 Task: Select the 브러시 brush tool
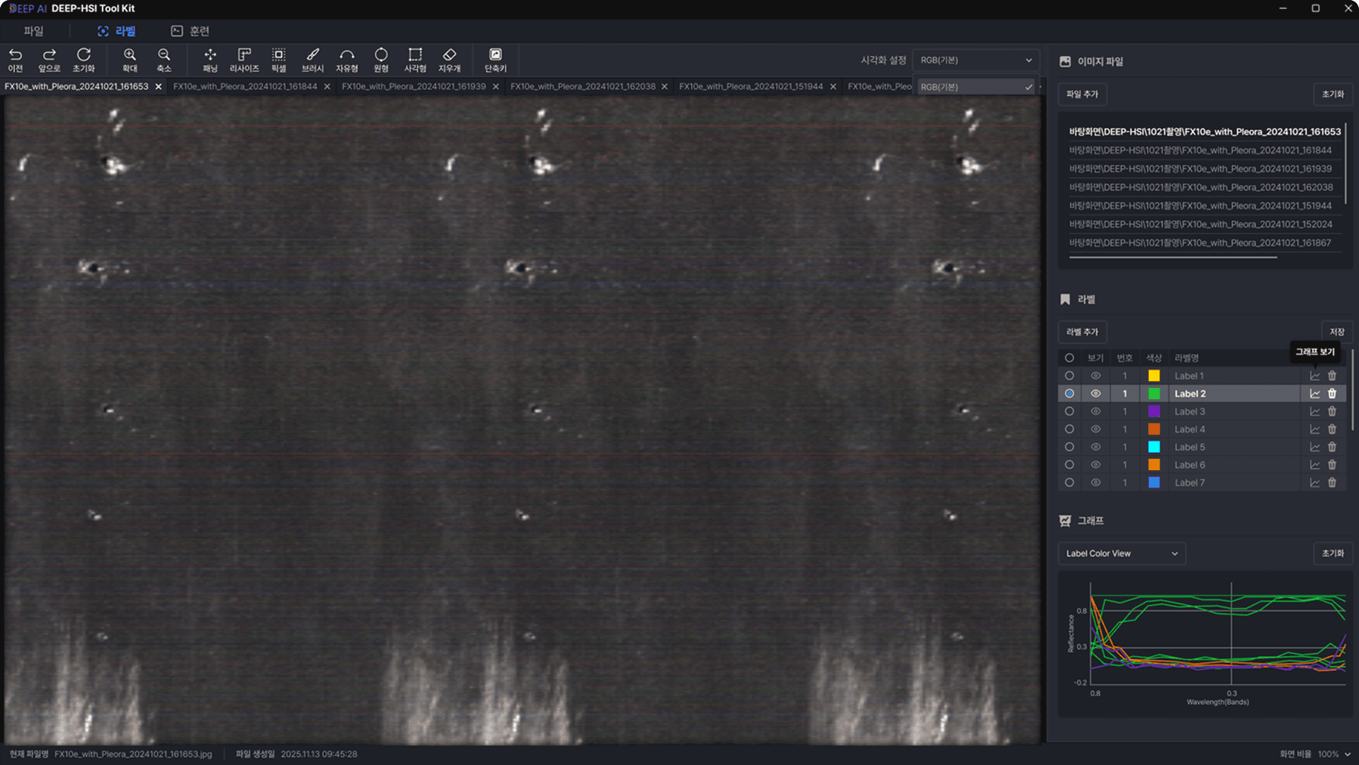(x=312, y=60)
